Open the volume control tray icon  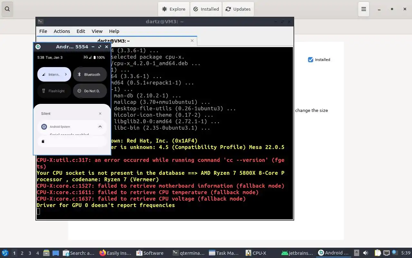[366, 253]
